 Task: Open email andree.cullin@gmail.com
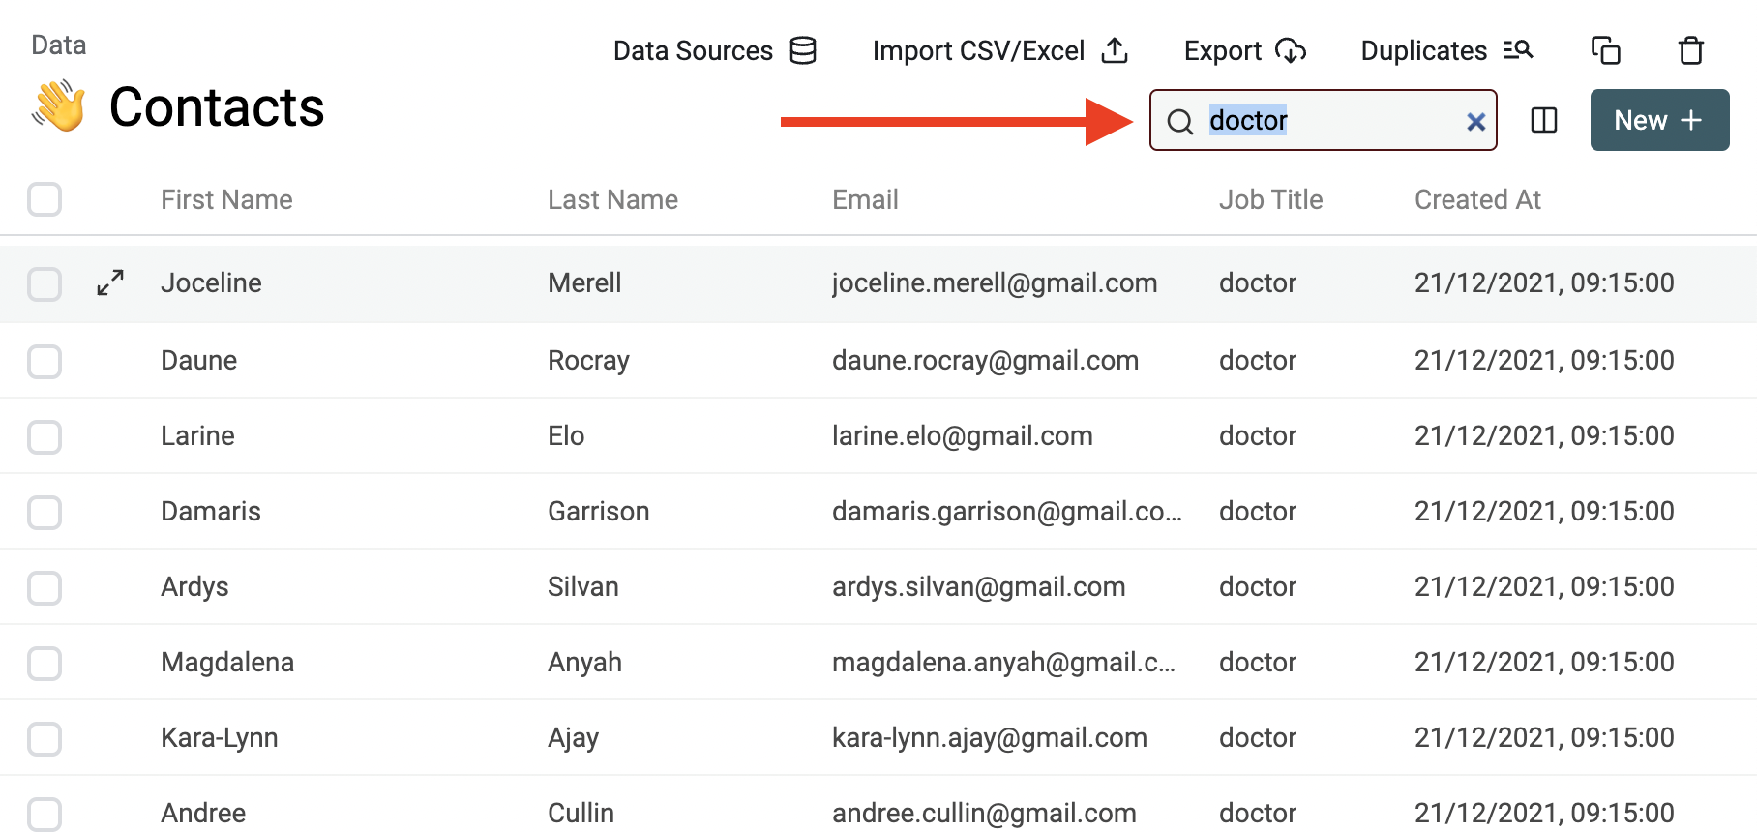984,813
